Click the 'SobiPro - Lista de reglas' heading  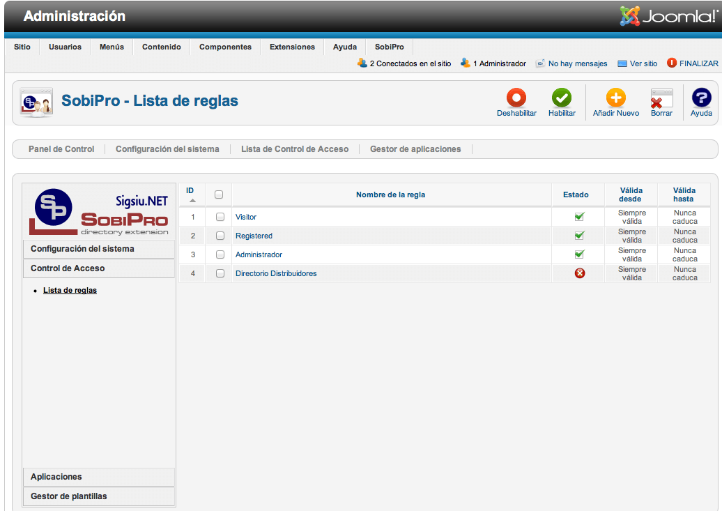[150, 100]
